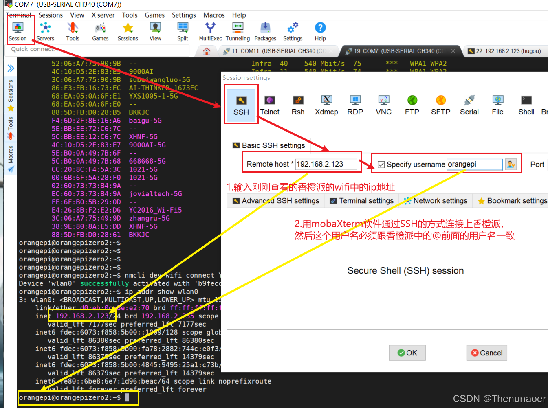Confirm the session with OK button

[407, 353]
